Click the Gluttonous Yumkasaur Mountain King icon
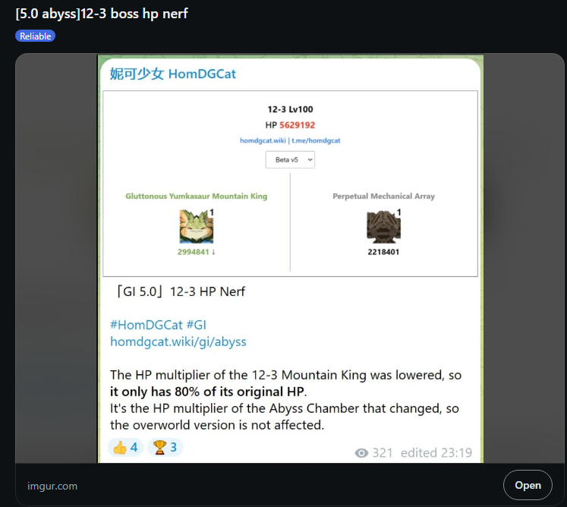The height and width of the screenshot is (507, 567). pos(197,226)
